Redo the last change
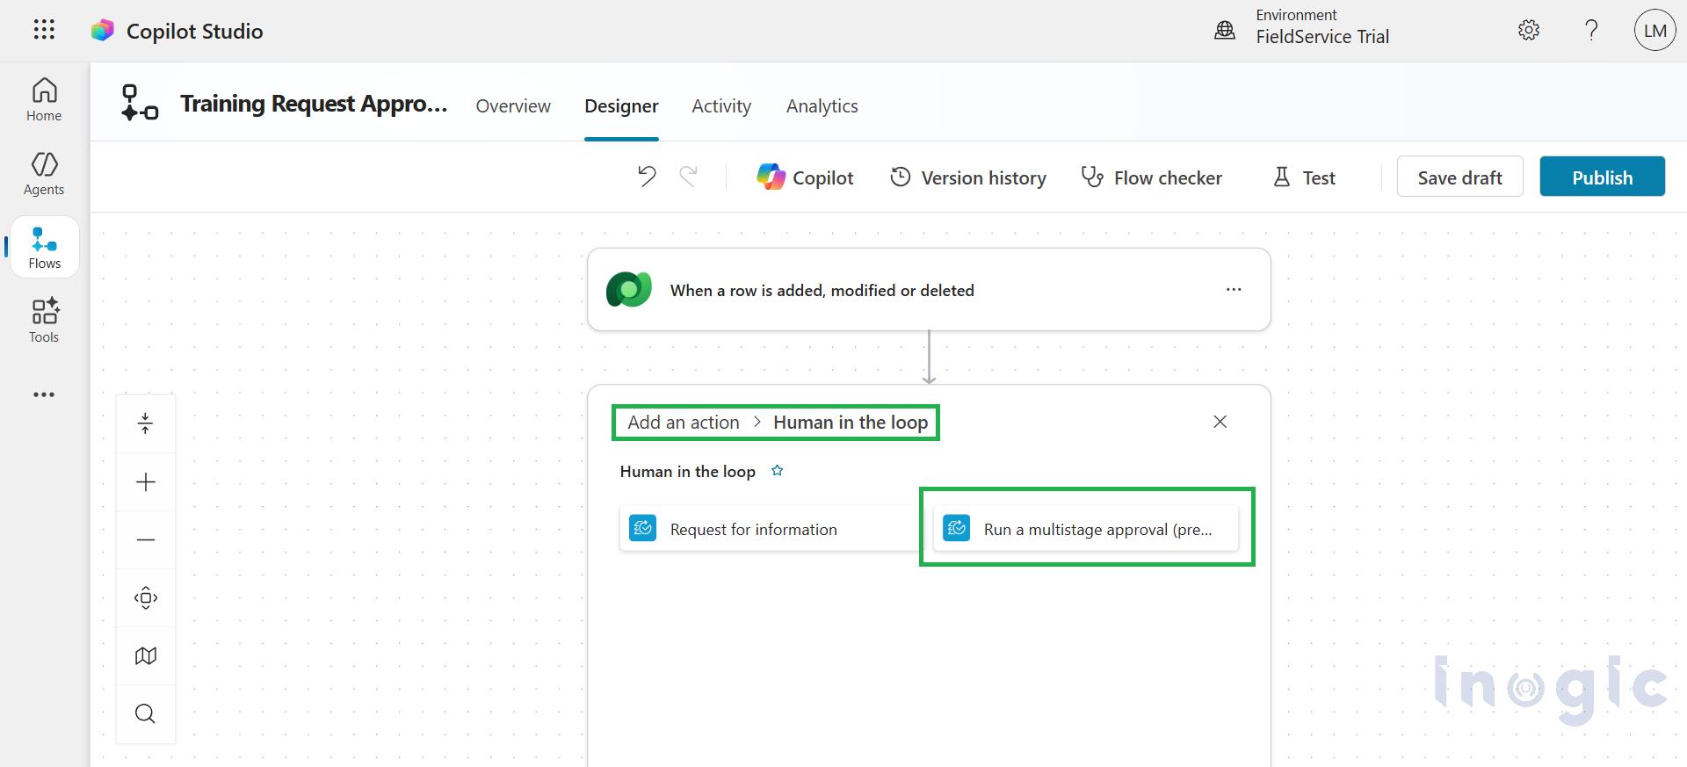This screenshot has height=767, width=1687. click(689, 177)
